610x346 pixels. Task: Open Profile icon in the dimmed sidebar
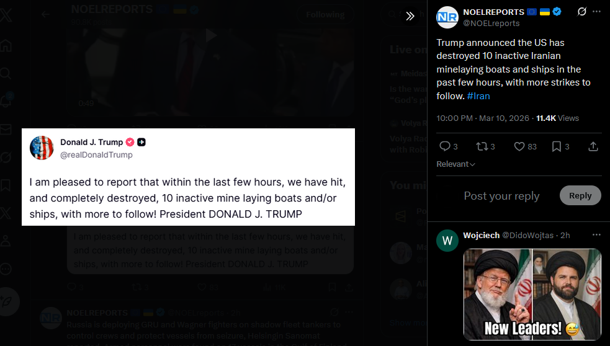[6, 241]
